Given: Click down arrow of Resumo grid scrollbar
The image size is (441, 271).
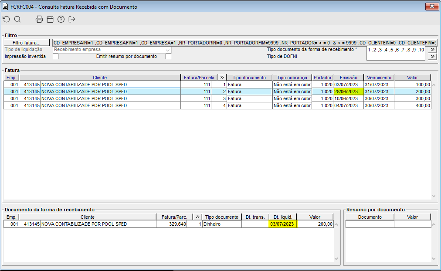Looking at the screenshot, I should [434, 259].
